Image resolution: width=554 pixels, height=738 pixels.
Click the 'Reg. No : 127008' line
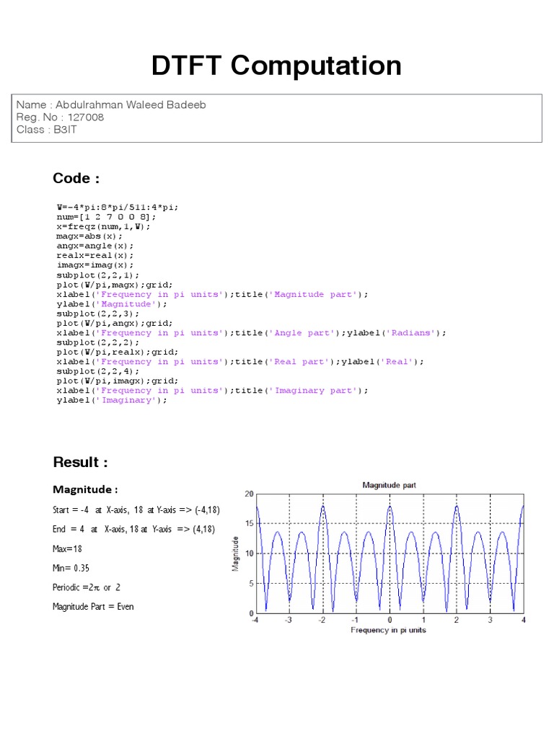pos(60,117)
